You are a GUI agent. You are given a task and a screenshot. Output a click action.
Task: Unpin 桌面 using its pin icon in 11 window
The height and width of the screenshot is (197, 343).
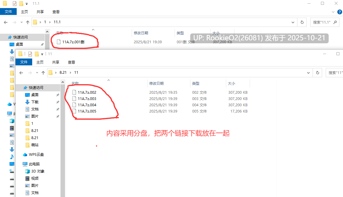(x=58, y=95)
